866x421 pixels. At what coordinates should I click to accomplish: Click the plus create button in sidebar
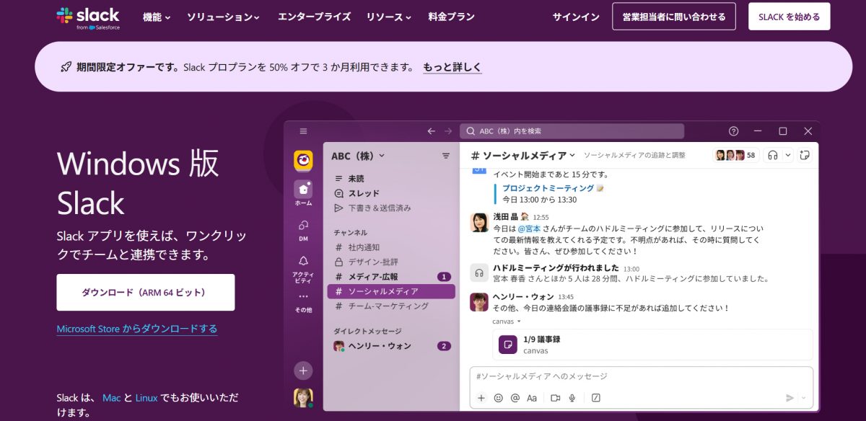(x=303, y=371)
